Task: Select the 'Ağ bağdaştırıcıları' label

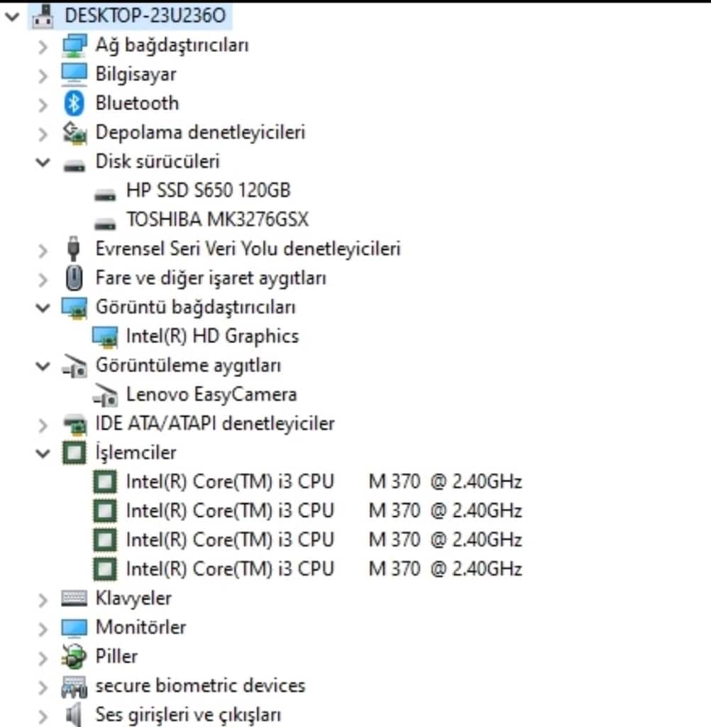Action: (x=172, y=45)
